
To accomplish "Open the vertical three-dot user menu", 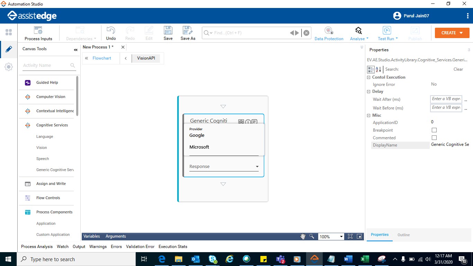I will pyautogui.click(x=468, y=16).
